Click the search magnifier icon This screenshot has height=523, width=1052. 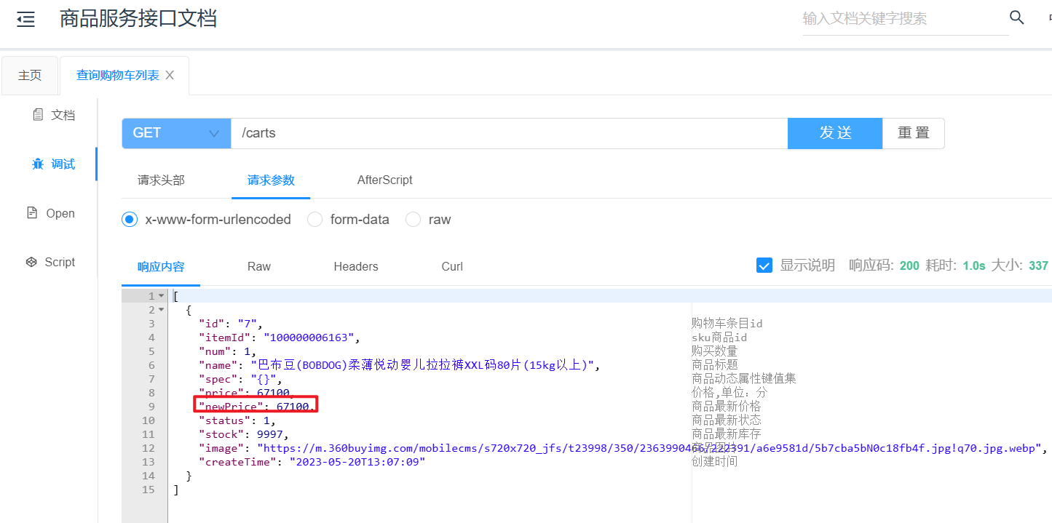click(1017, 17)
